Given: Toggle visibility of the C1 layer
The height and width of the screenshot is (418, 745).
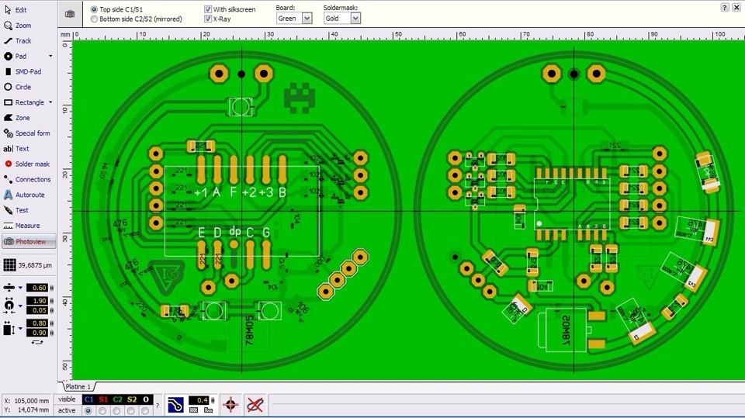Looking at the screenshot, I should (x=88, y=399).
